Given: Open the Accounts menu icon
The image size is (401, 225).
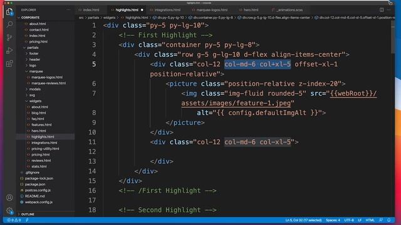Looking at the screenshot, I should click(9, 197).
